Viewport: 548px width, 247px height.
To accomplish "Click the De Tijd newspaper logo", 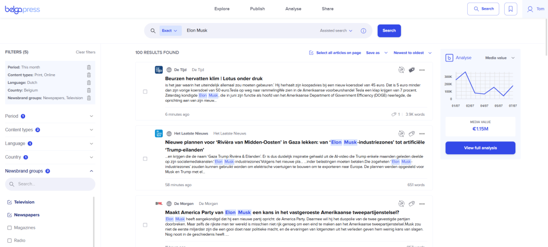I will (158, 70).
